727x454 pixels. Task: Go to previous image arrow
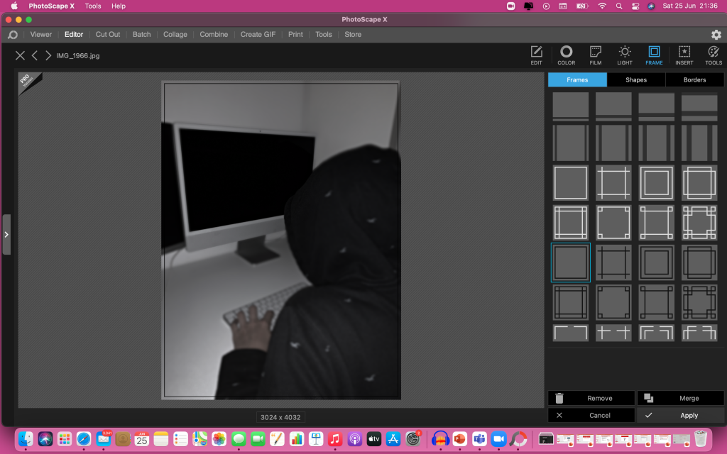tap(34, 55)
